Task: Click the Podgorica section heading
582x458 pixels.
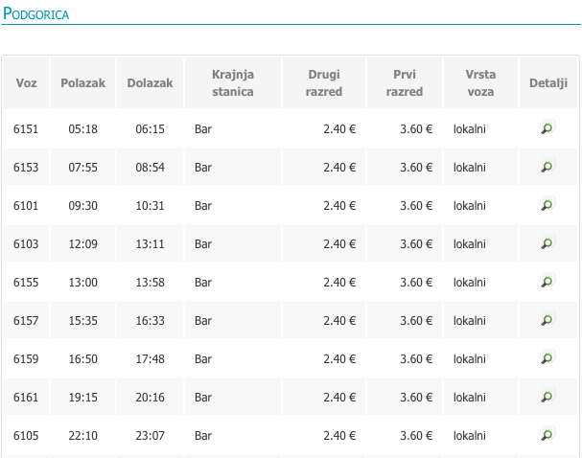Action: point(36,13)
